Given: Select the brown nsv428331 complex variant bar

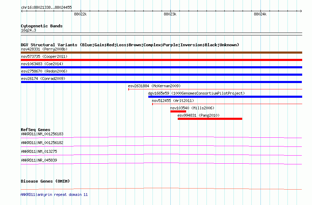Looking at the screenshot, I should pos(161,53).
